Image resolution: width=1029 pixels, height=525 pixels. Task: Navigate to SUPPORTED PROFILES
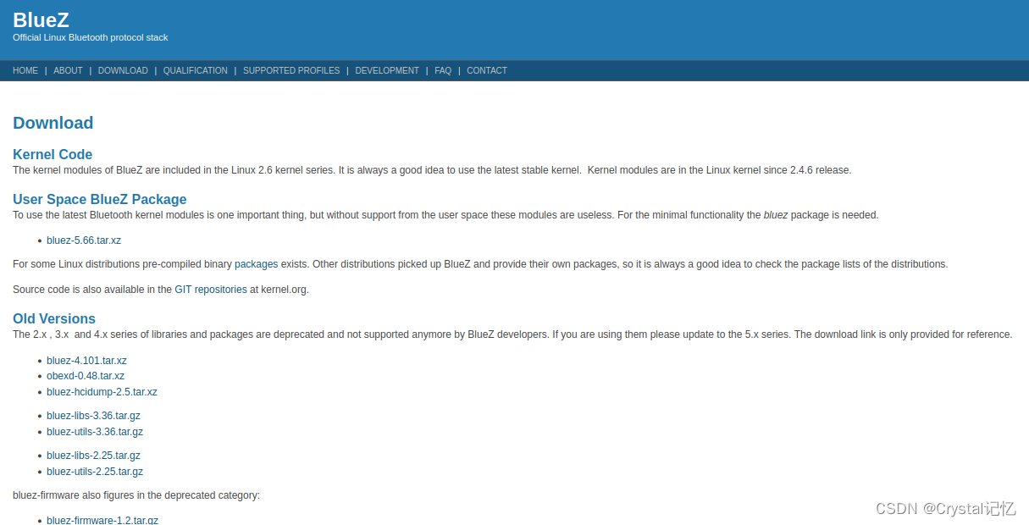point(291,70)
